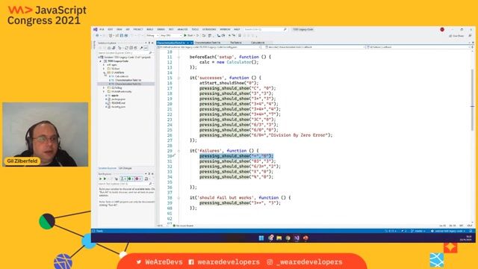Toggle the passed tests green filter
The width and height of the screenshot is (478, 269).
tap(131, 179)
